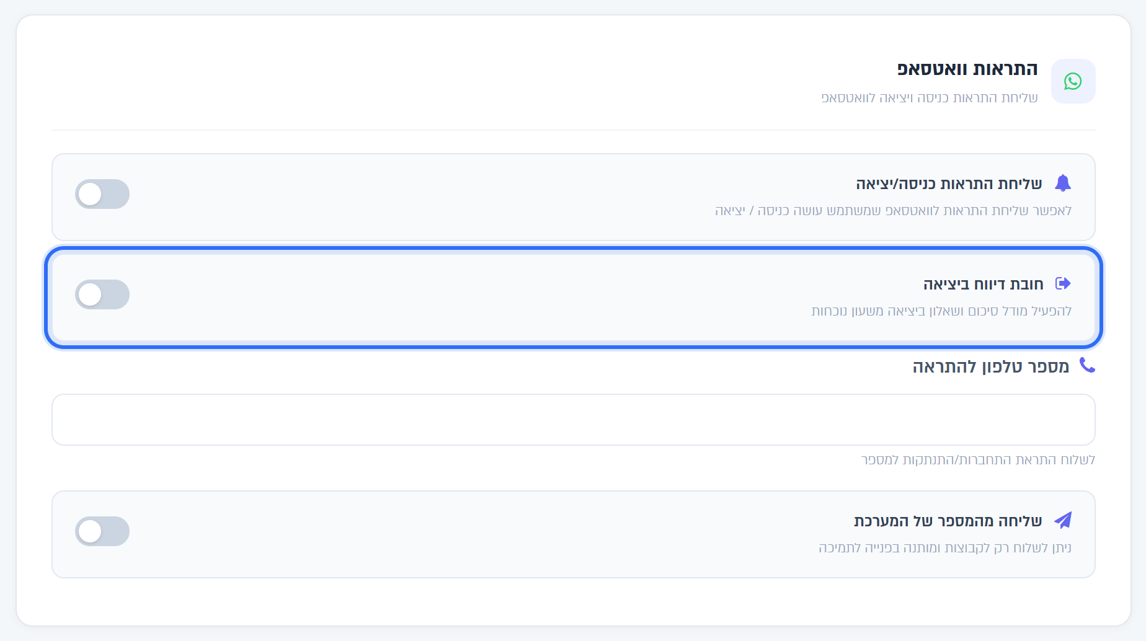Click description about summary modal on clock-out

941,311
